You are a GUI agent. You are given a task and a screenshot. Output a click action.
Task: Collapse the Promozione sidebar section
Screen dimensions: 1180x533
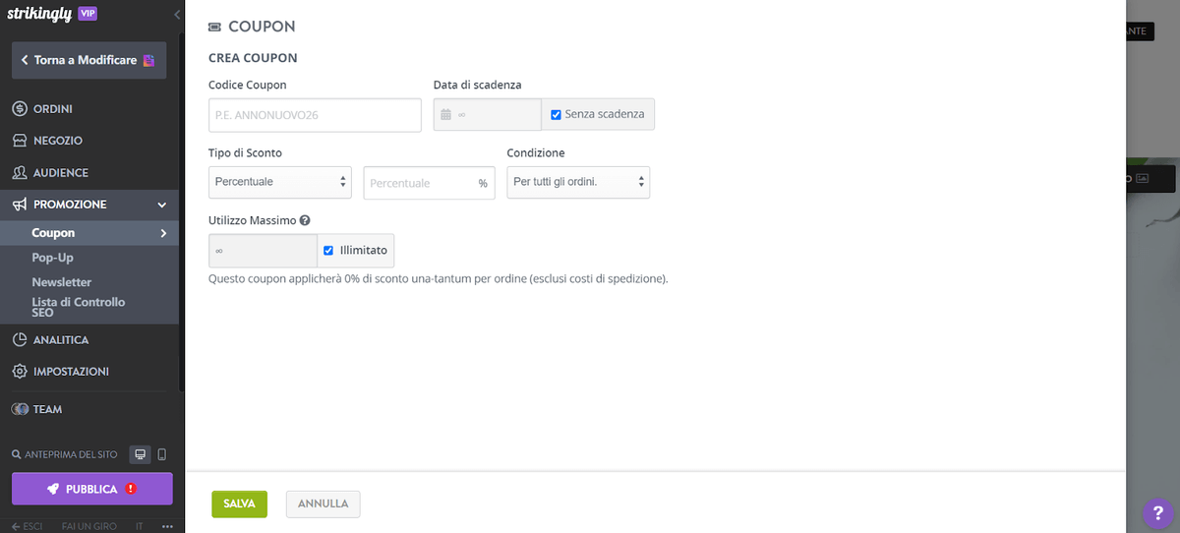[x=162, y=205]
